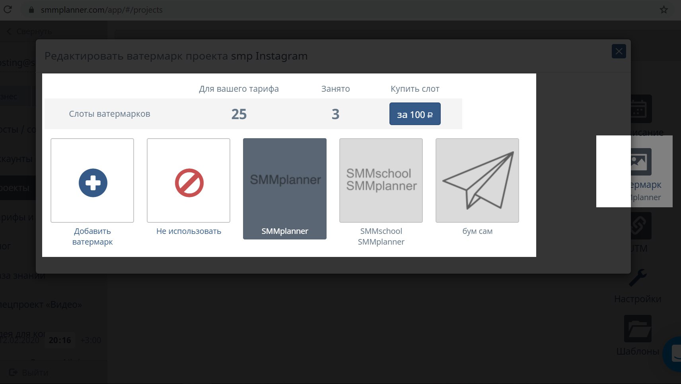This screenshot has height=384, width=681.
Task: Choose the SMMschool SMMplanner watermark thumbnail
Action: 381,180
